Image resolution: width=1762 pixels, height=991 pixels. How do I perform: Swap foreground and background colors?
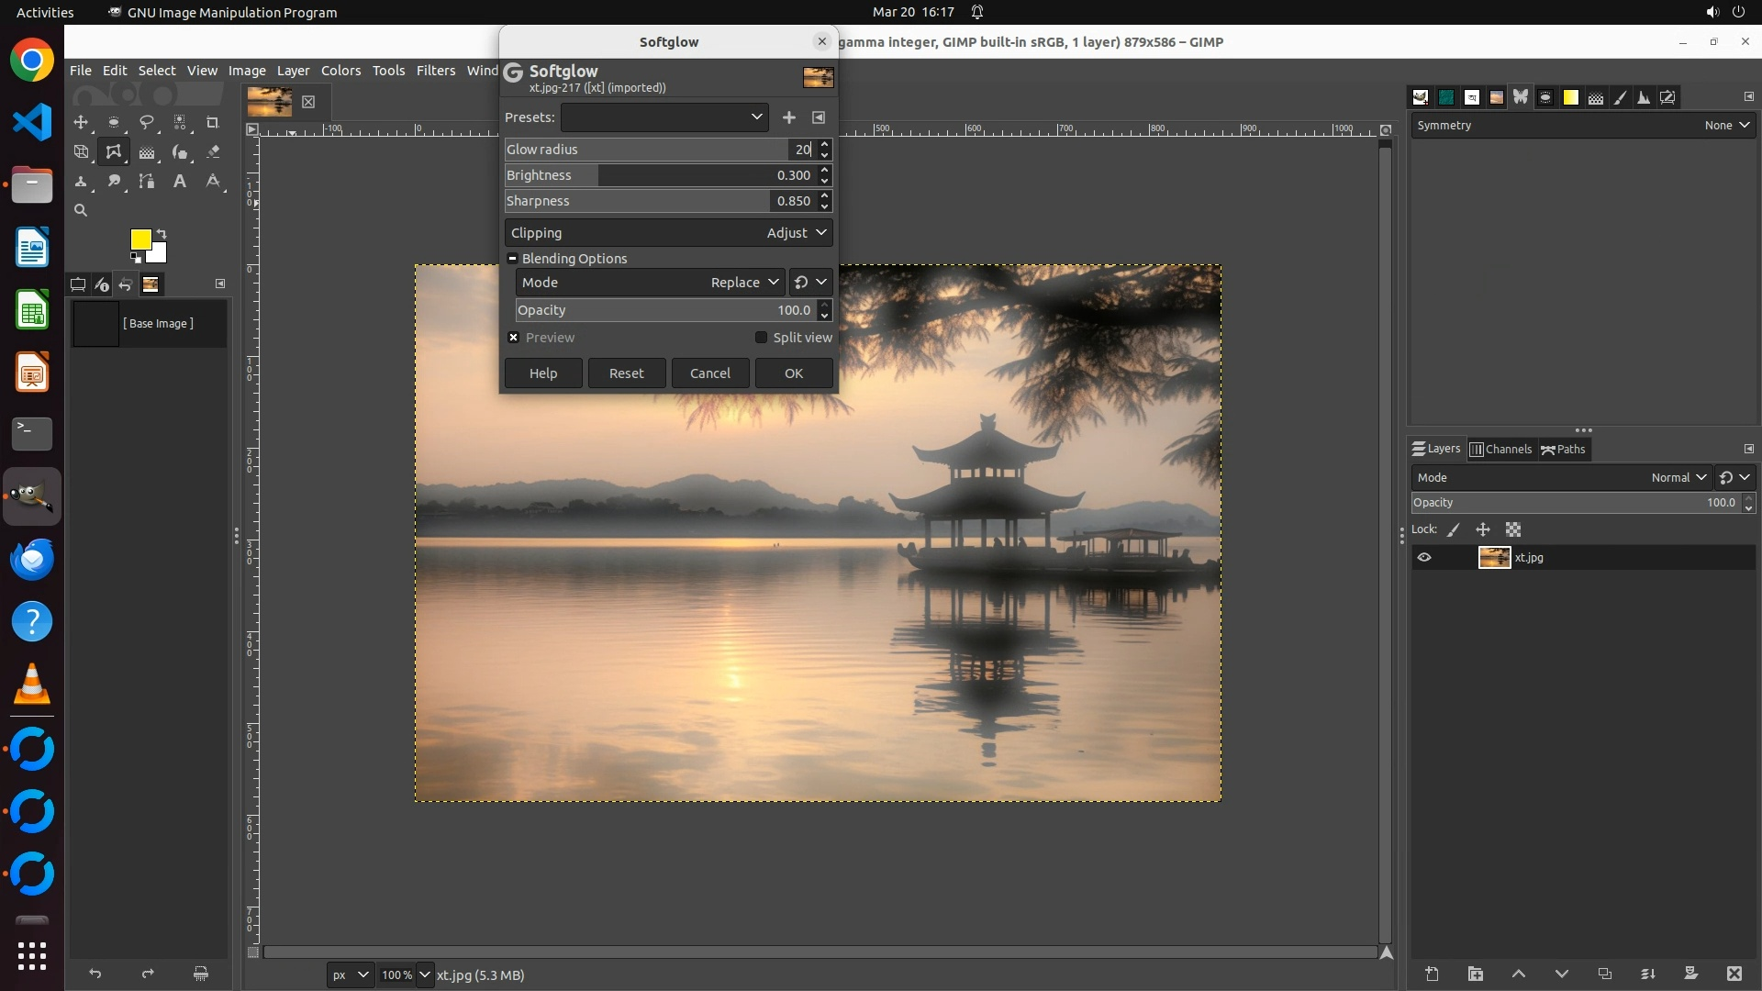click(x=162, y=234)
